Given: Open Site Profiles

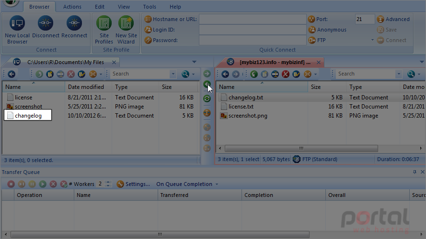Looking at the screenshot, I should pyautogui.click(x=104, y=30).
